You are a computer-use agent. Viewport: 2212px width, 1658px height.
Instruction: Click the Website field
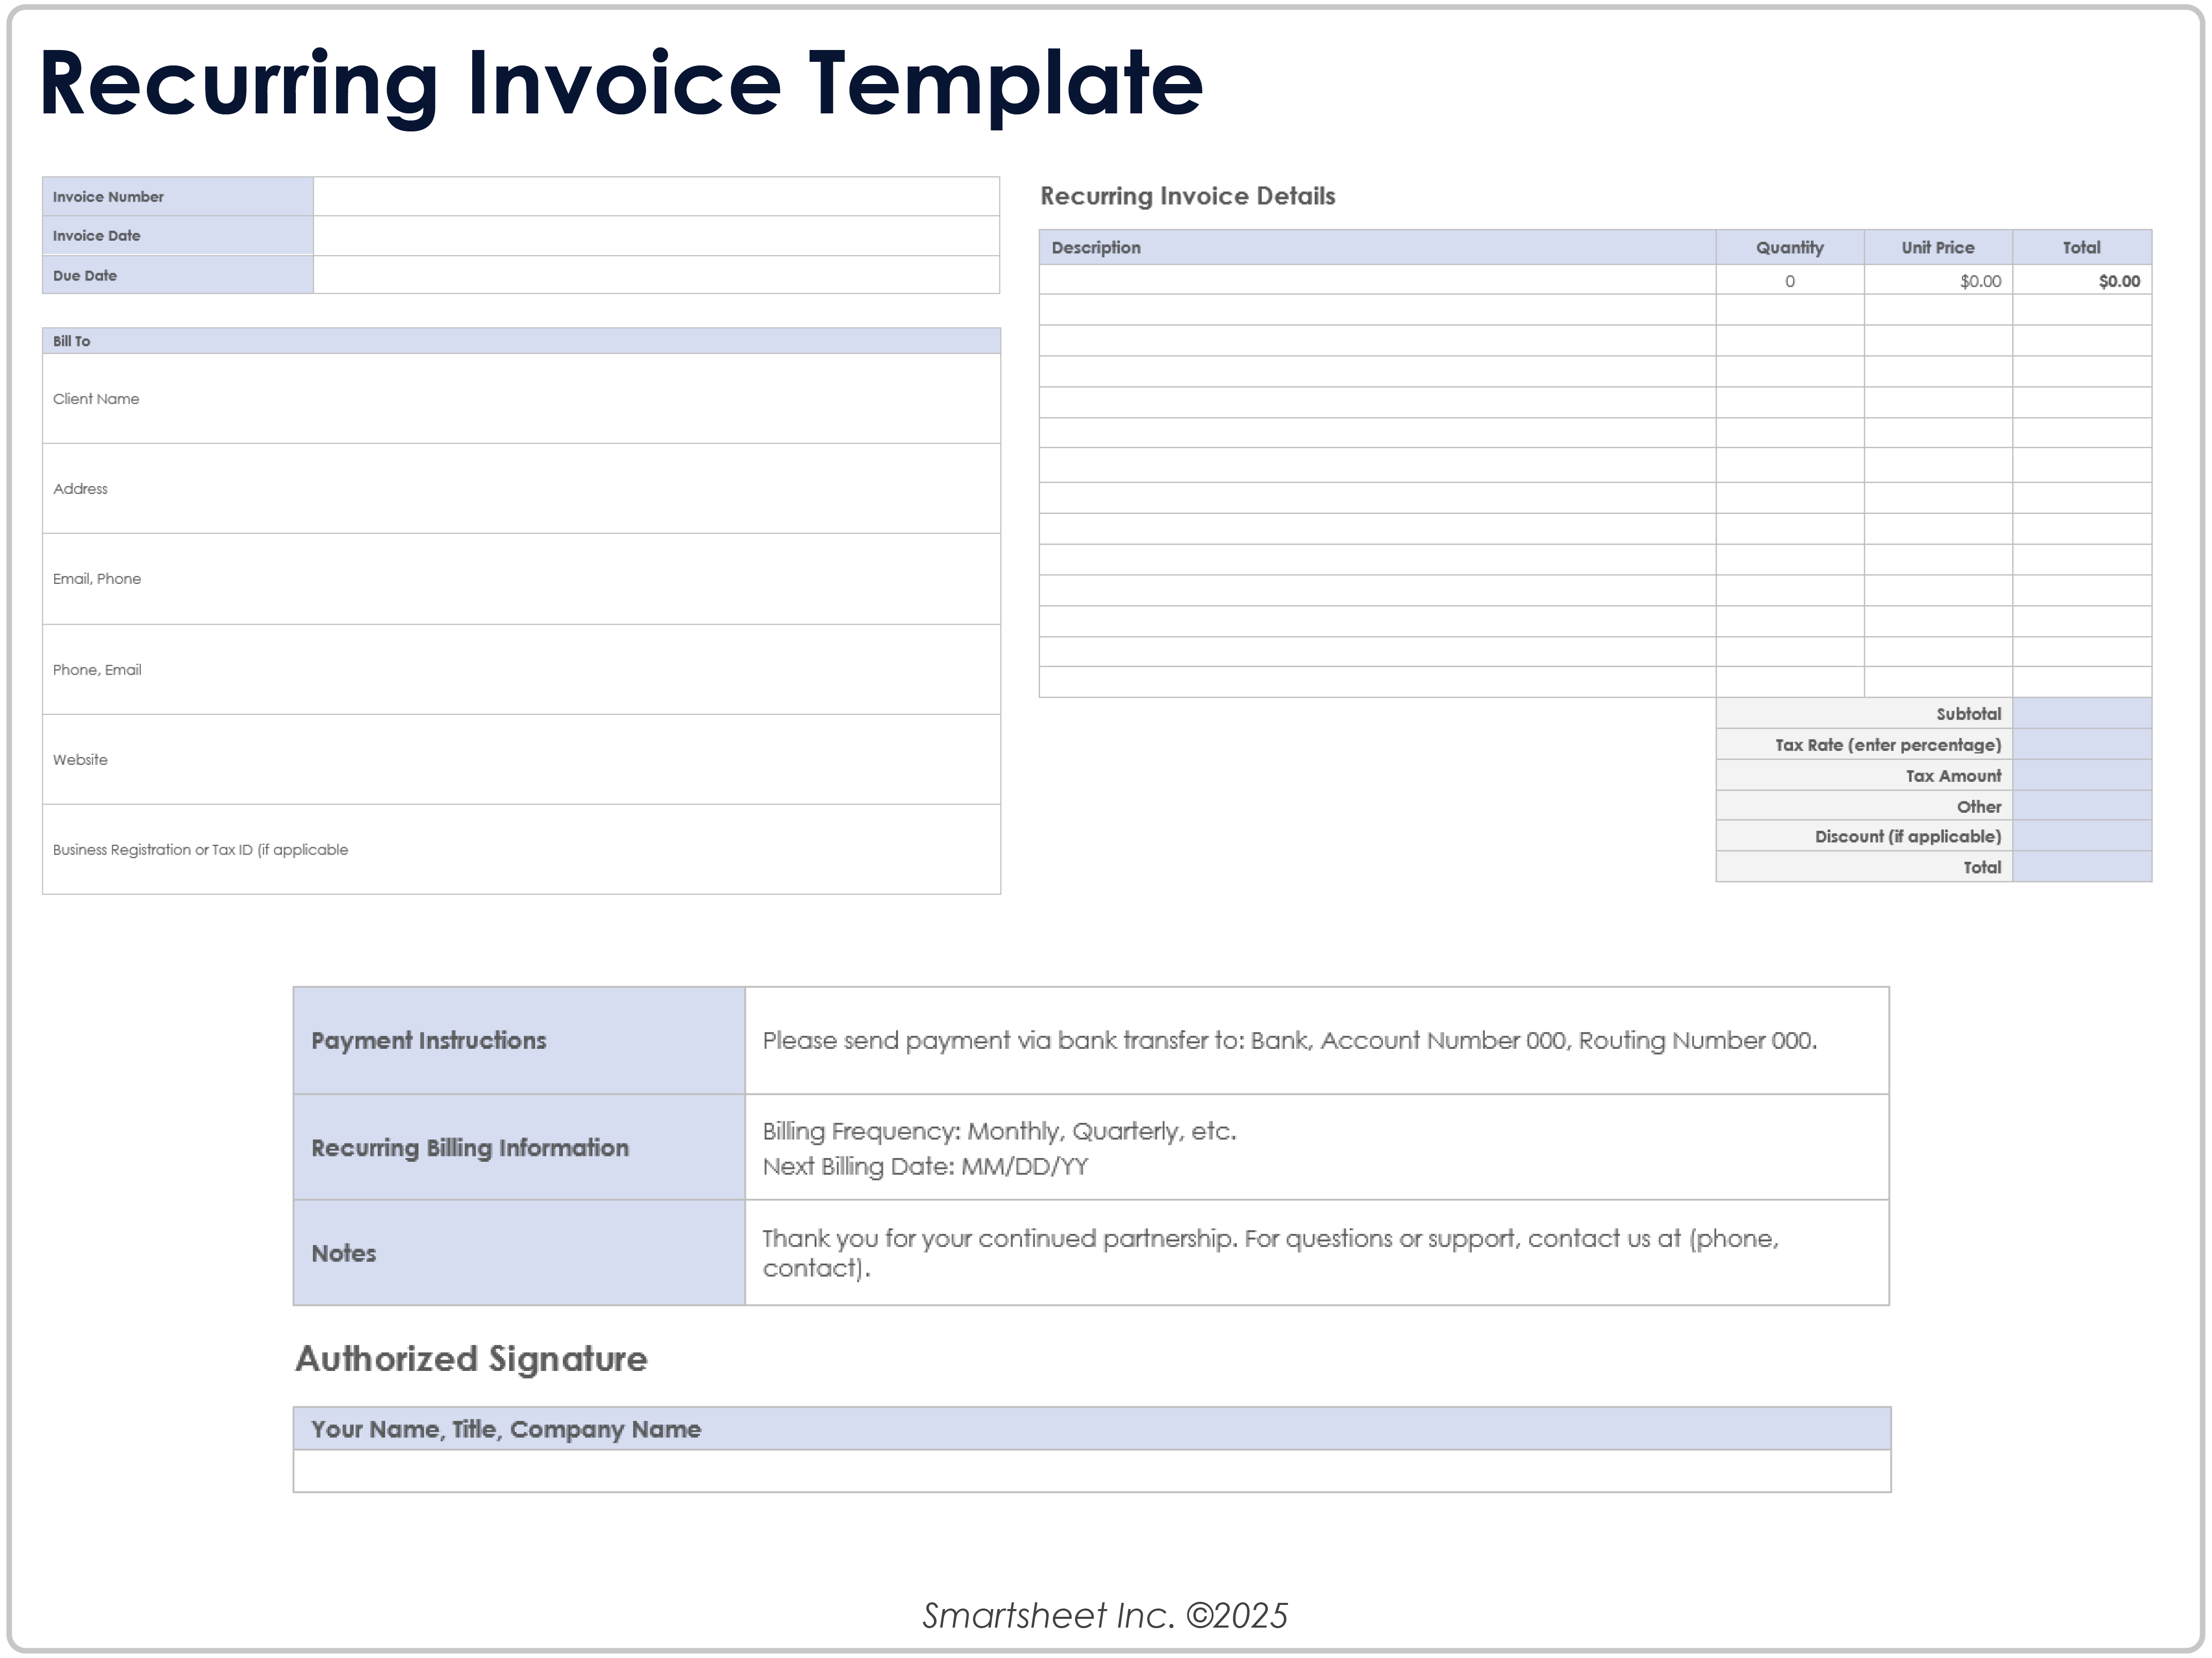coord(520,760)
